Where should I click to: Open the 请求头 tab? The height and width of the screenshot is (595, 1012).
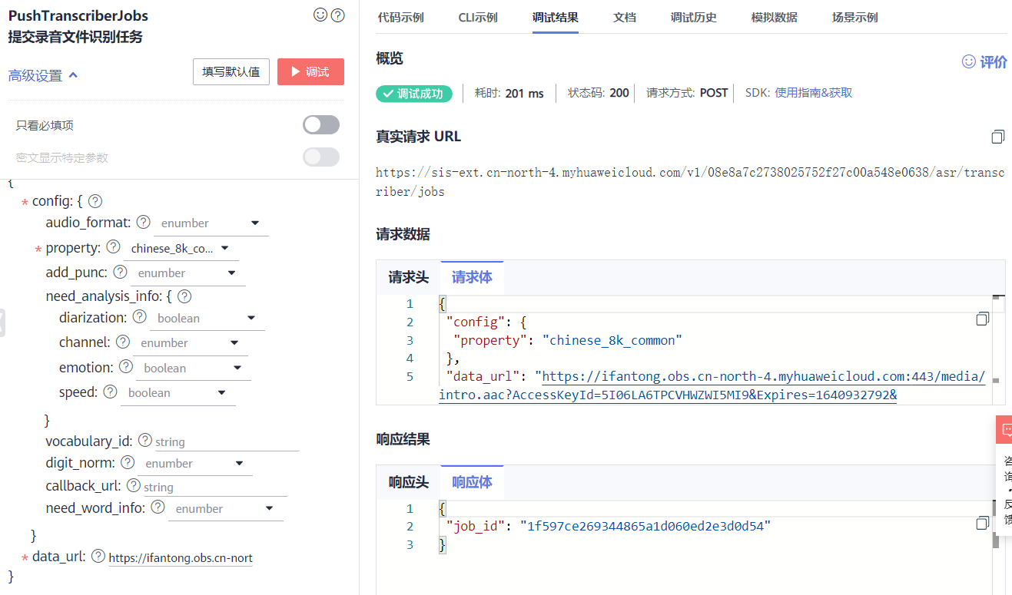click(x=408, y=277)
